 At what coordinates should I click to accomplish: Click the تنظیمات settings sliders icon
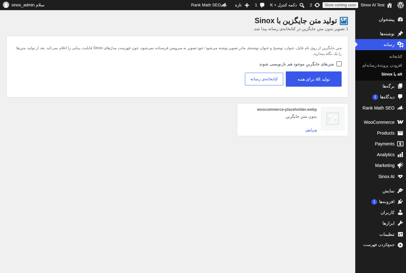[x=400, y=234]
